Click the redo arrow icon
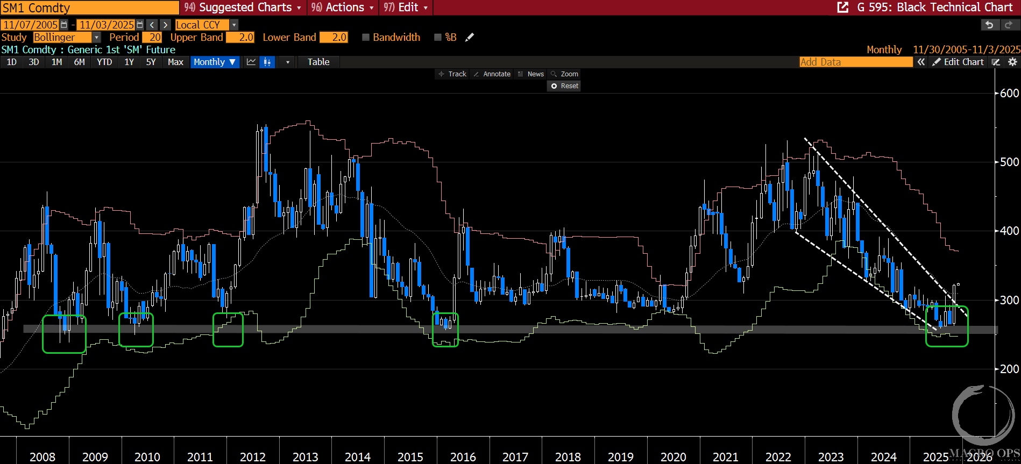Viewport: 1021px width, 464px height. pyautogui.click(x=1009, y=25)
